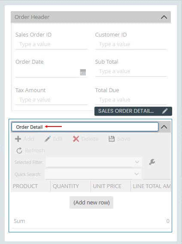Collapse the Order Header section
The height and width of the screenshot is (244, 182).
click(164, 17)
